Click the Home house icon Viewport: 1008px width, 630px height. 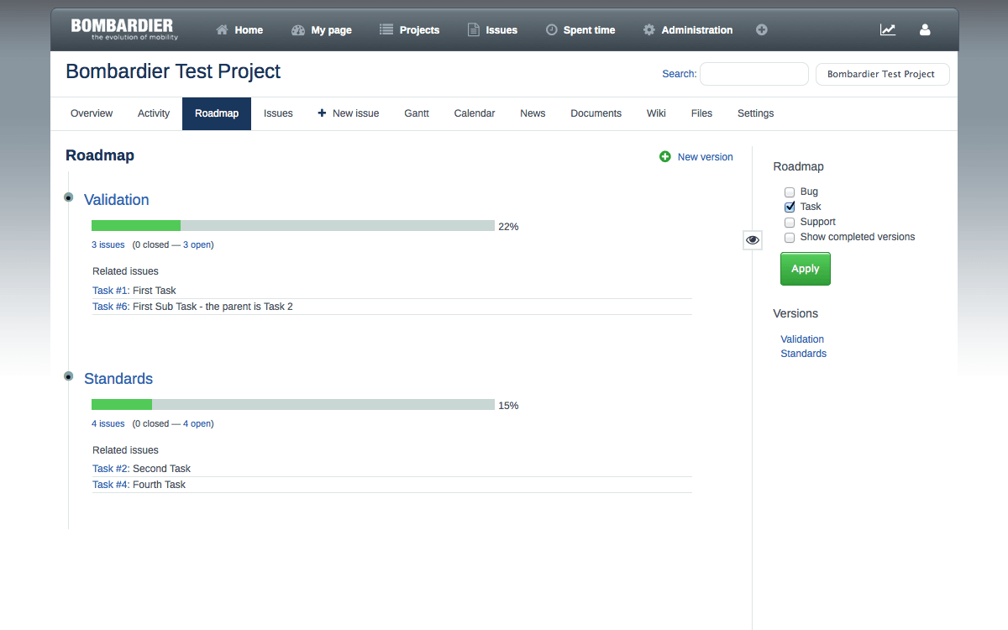(x=223, y=29)
